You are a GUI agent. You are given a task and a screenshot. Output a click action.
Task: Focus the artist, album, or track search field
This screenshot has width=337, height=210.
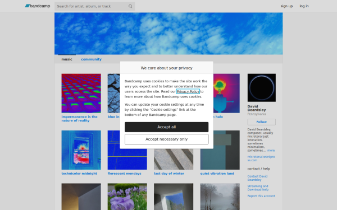pyautogui.click(x=94, y=6)
